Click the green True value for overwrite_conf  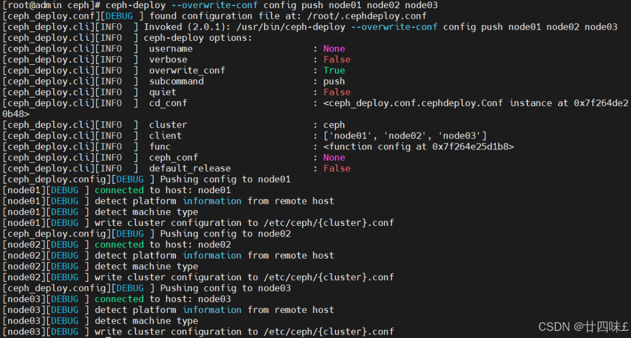click(x=334, y=70)
